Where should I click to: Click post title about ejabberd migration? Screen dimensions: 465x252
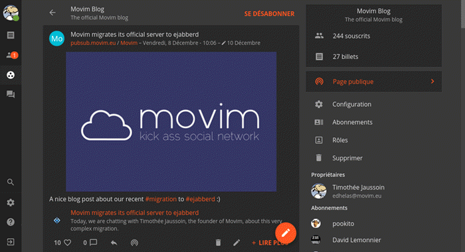[x=135, y=34]
